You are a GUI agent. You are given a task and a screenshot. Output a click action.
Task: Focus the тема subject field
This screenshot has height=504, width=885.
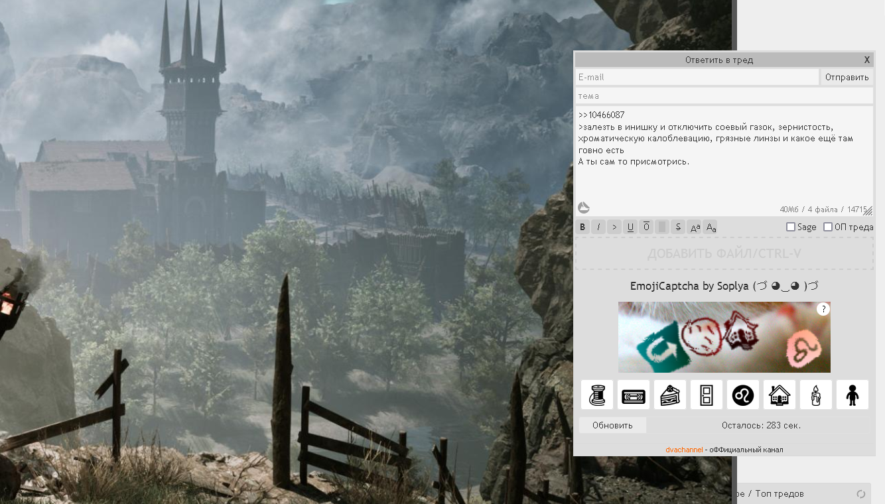pos(724,96)
